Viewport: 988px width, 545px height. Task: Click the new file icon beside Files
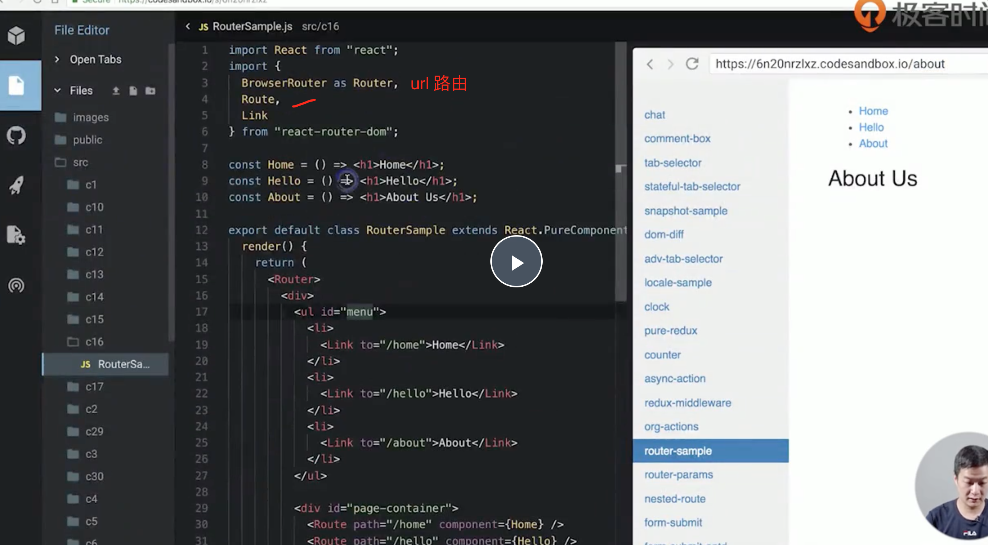pos(133,91)
